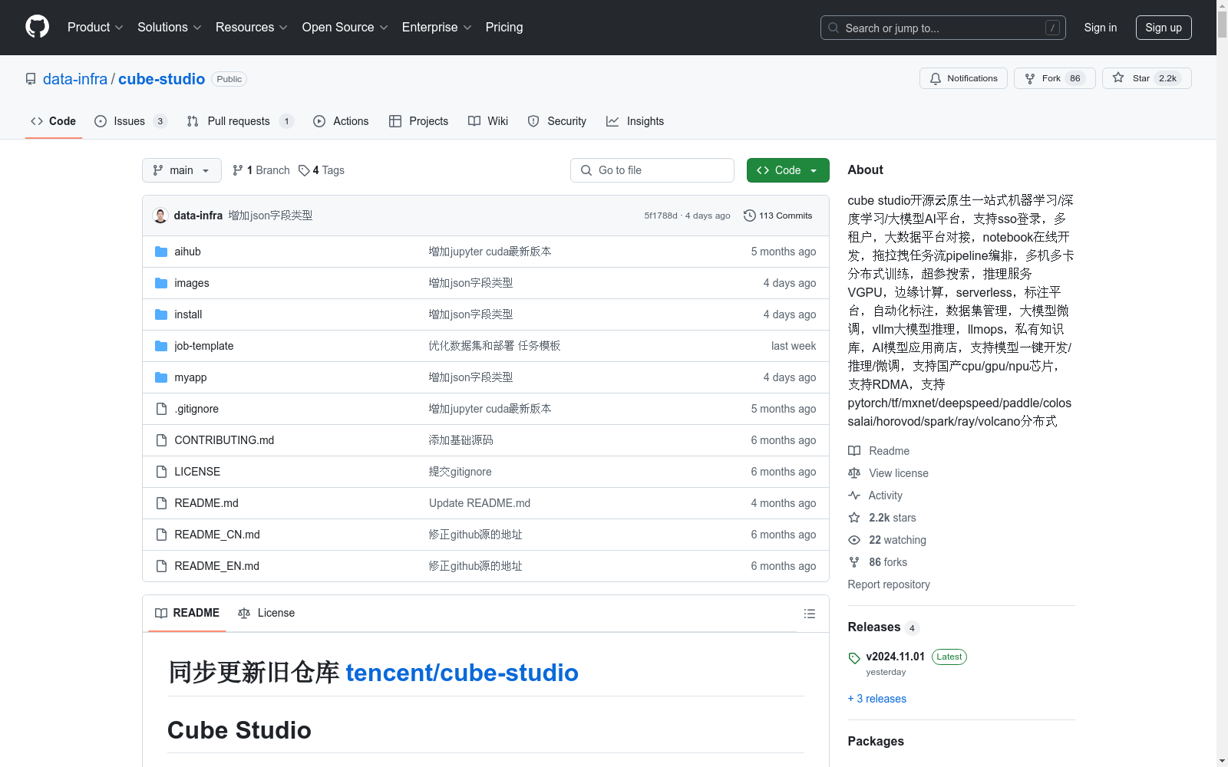Click commit hash 5f1788d
The width and height of the screenshot is (1228, 767).
[661, 216]
